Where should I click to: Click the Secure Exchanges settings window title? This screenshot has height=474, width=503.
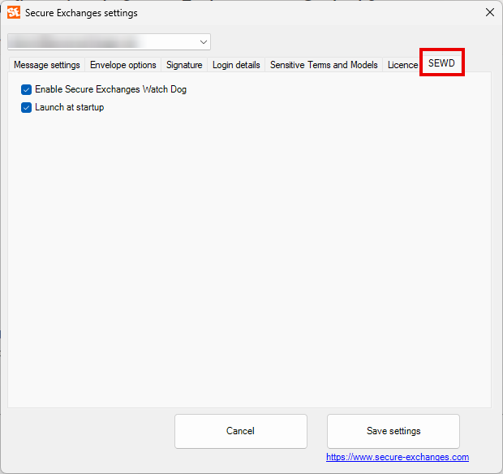[x=81, y=13]
